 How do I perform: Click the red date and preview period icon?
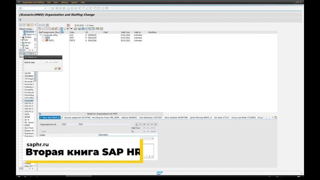pyautogui.click(x=68, y=25)
